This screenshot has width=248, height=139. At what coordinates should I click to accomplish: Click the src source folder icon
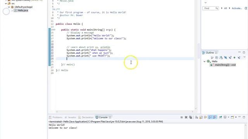(x=9, y=3)
